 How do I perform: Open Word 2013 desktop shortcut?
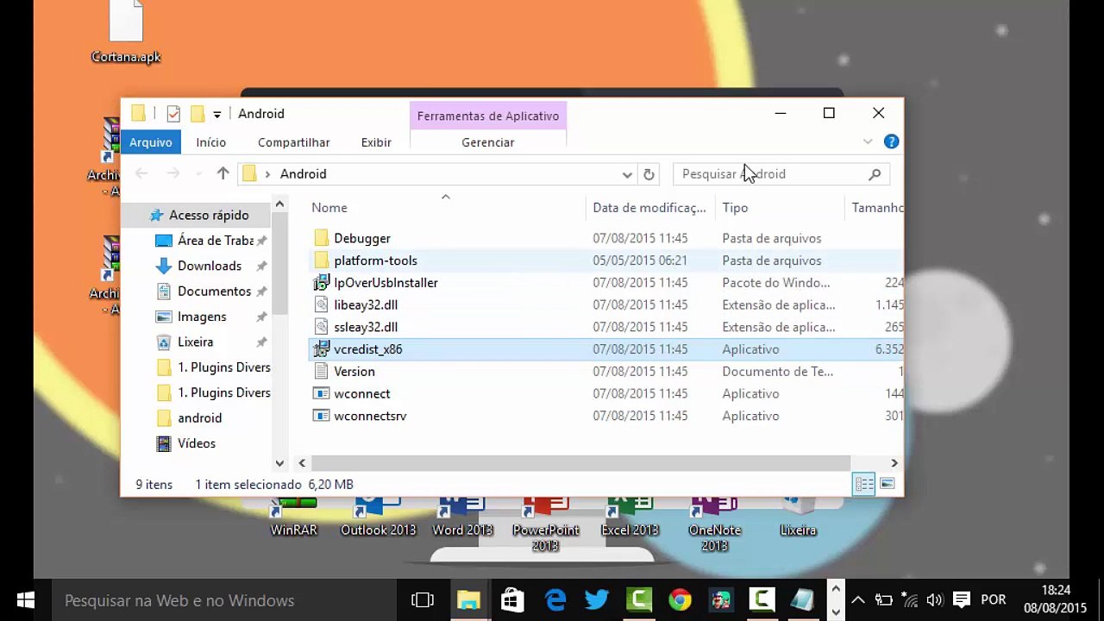point(462,517)
